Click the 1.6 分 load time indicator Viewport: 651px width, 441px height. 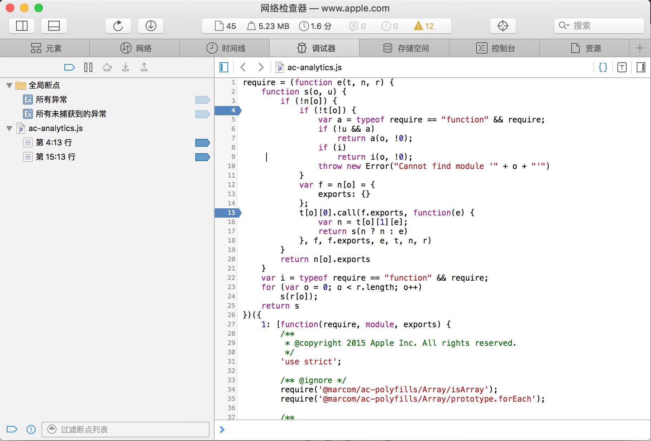click(x=315, y=26)
